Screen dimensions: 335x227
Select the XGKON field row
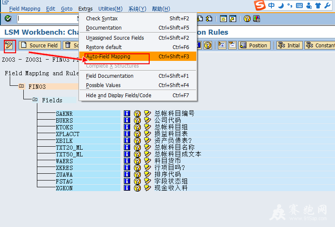point(88,188)
